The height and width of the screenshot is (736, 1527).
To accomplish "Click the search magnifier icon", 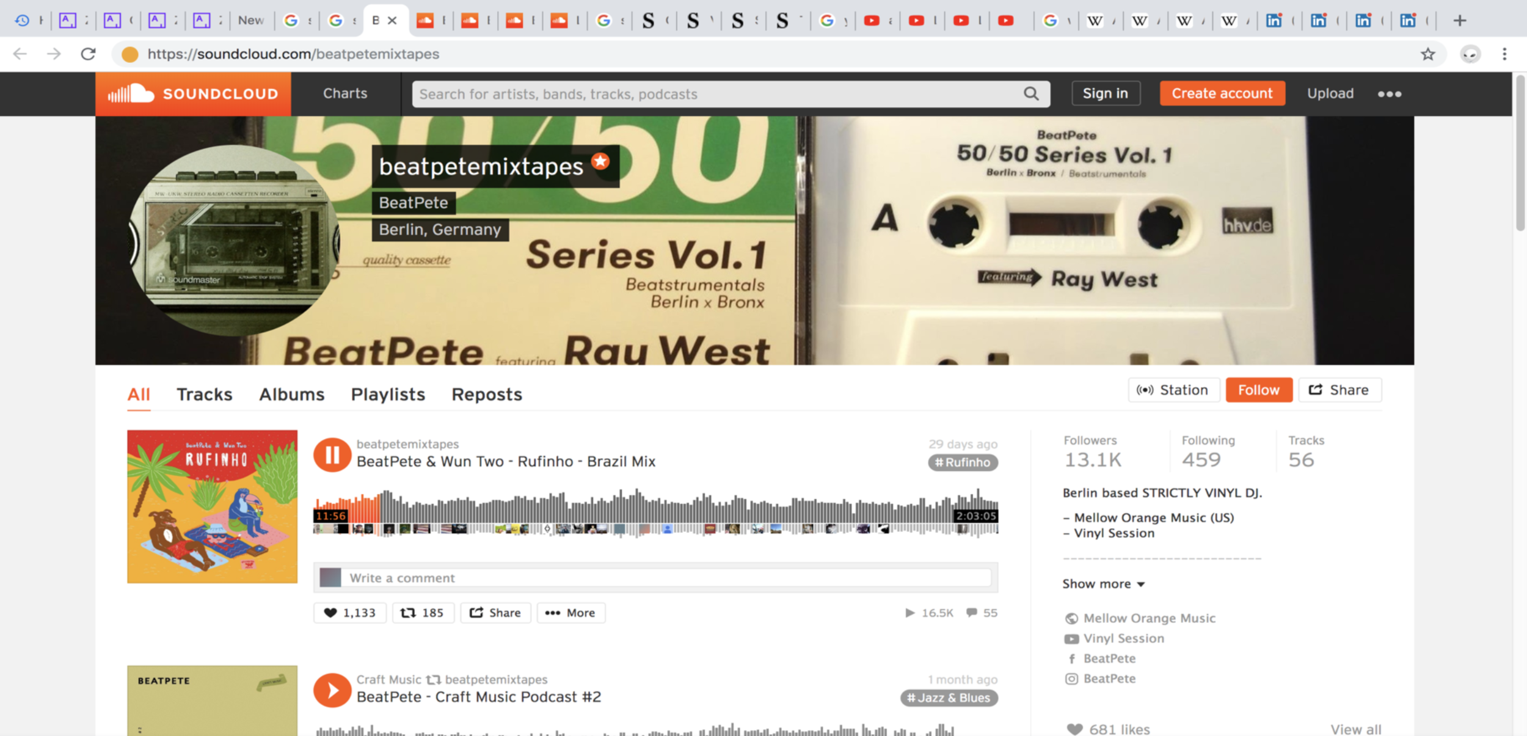I will tap(1031, 93).
